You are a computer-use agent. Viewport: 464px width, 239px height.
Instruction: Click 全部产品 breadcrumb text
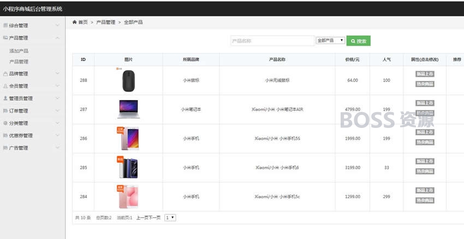coord(133,22)
